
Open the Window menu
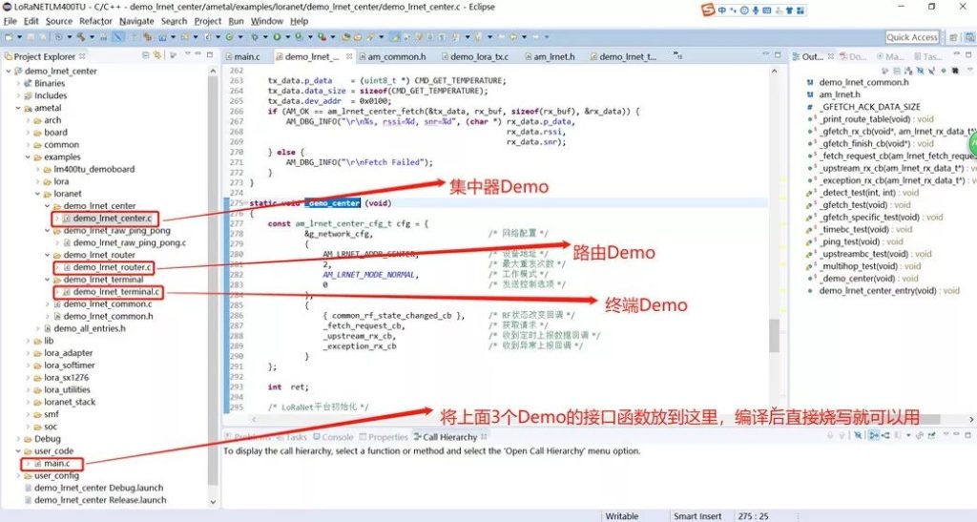click(x=267, y=21)
